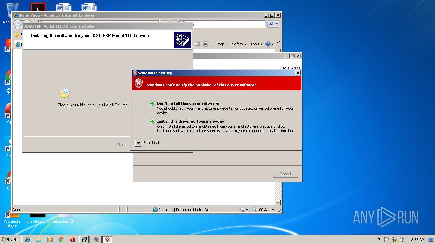435x244 pixels.
Task: Click the folder animation icon in the installer
Action: (x=65, y=93)
